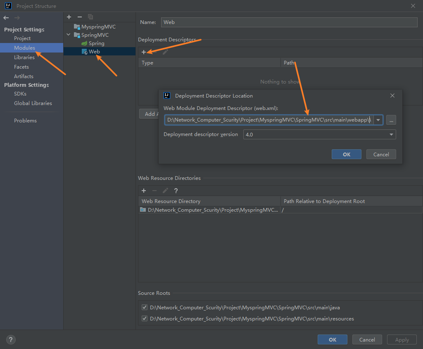Open Global Libraries platform settings
Viewport: 423px width, 349px height.
pos(33,103)
